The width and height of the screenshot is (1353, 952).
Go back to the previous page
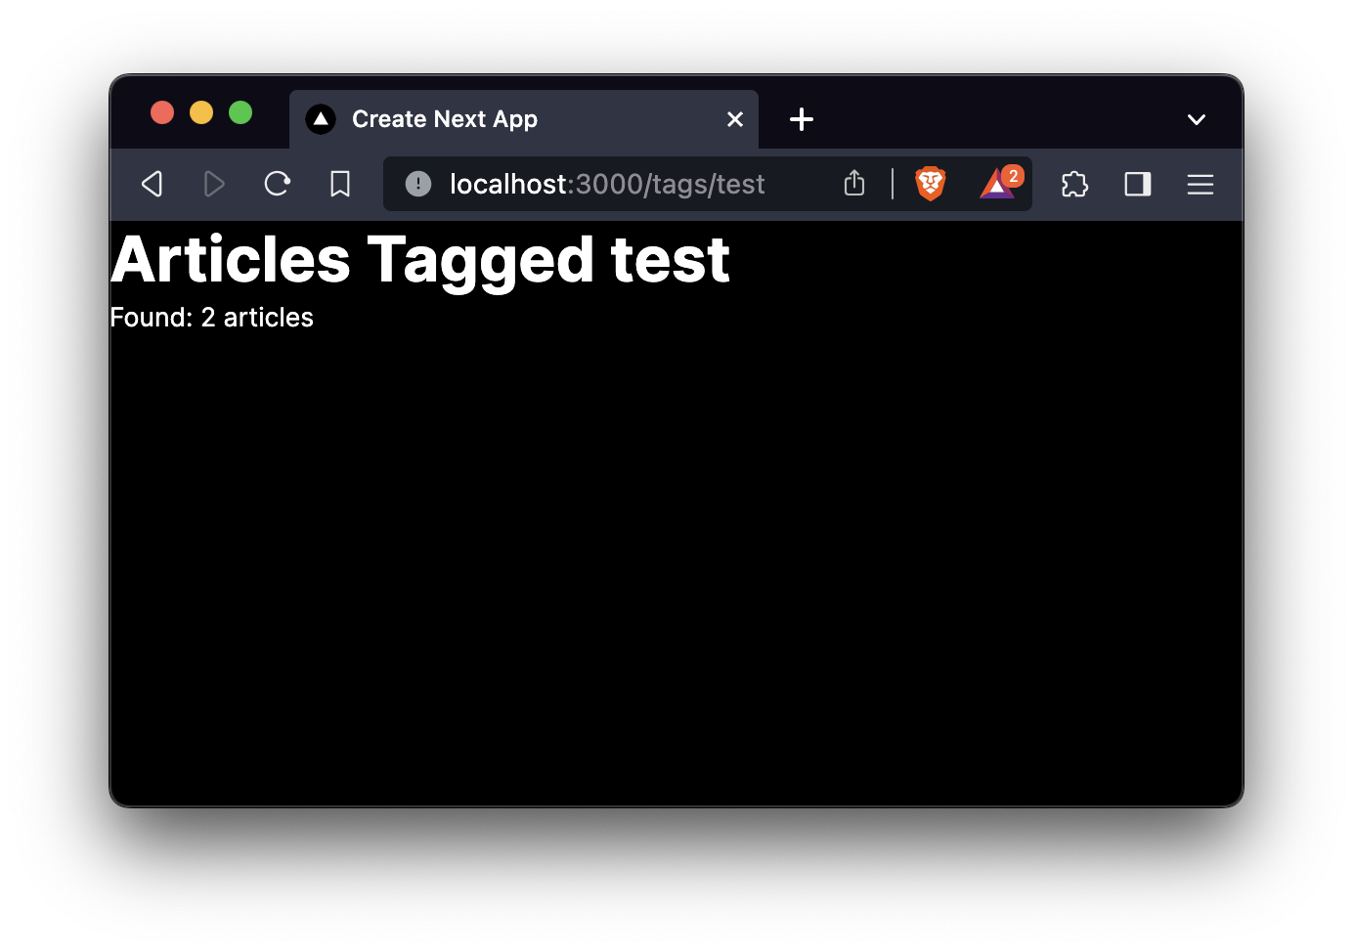(x=152, y=184)
